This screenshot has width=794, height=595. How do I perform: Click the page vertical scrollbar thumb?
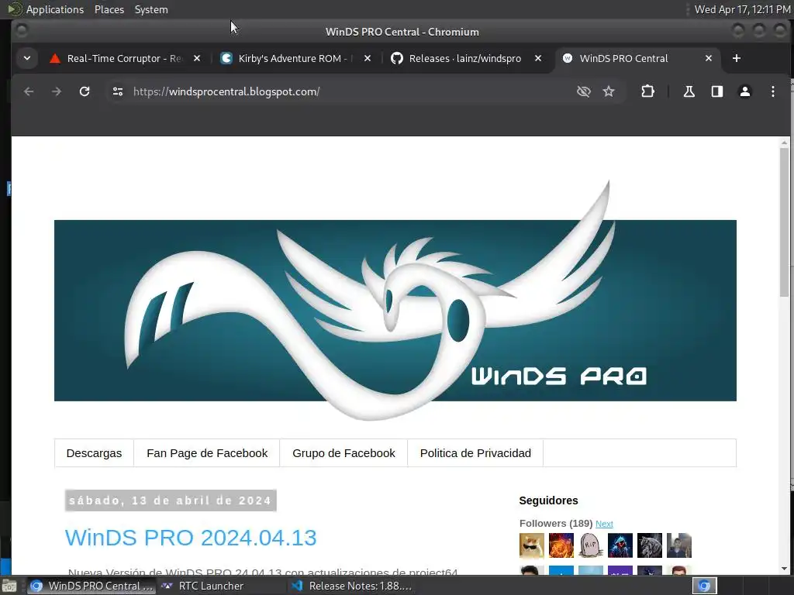pos(785,222)
